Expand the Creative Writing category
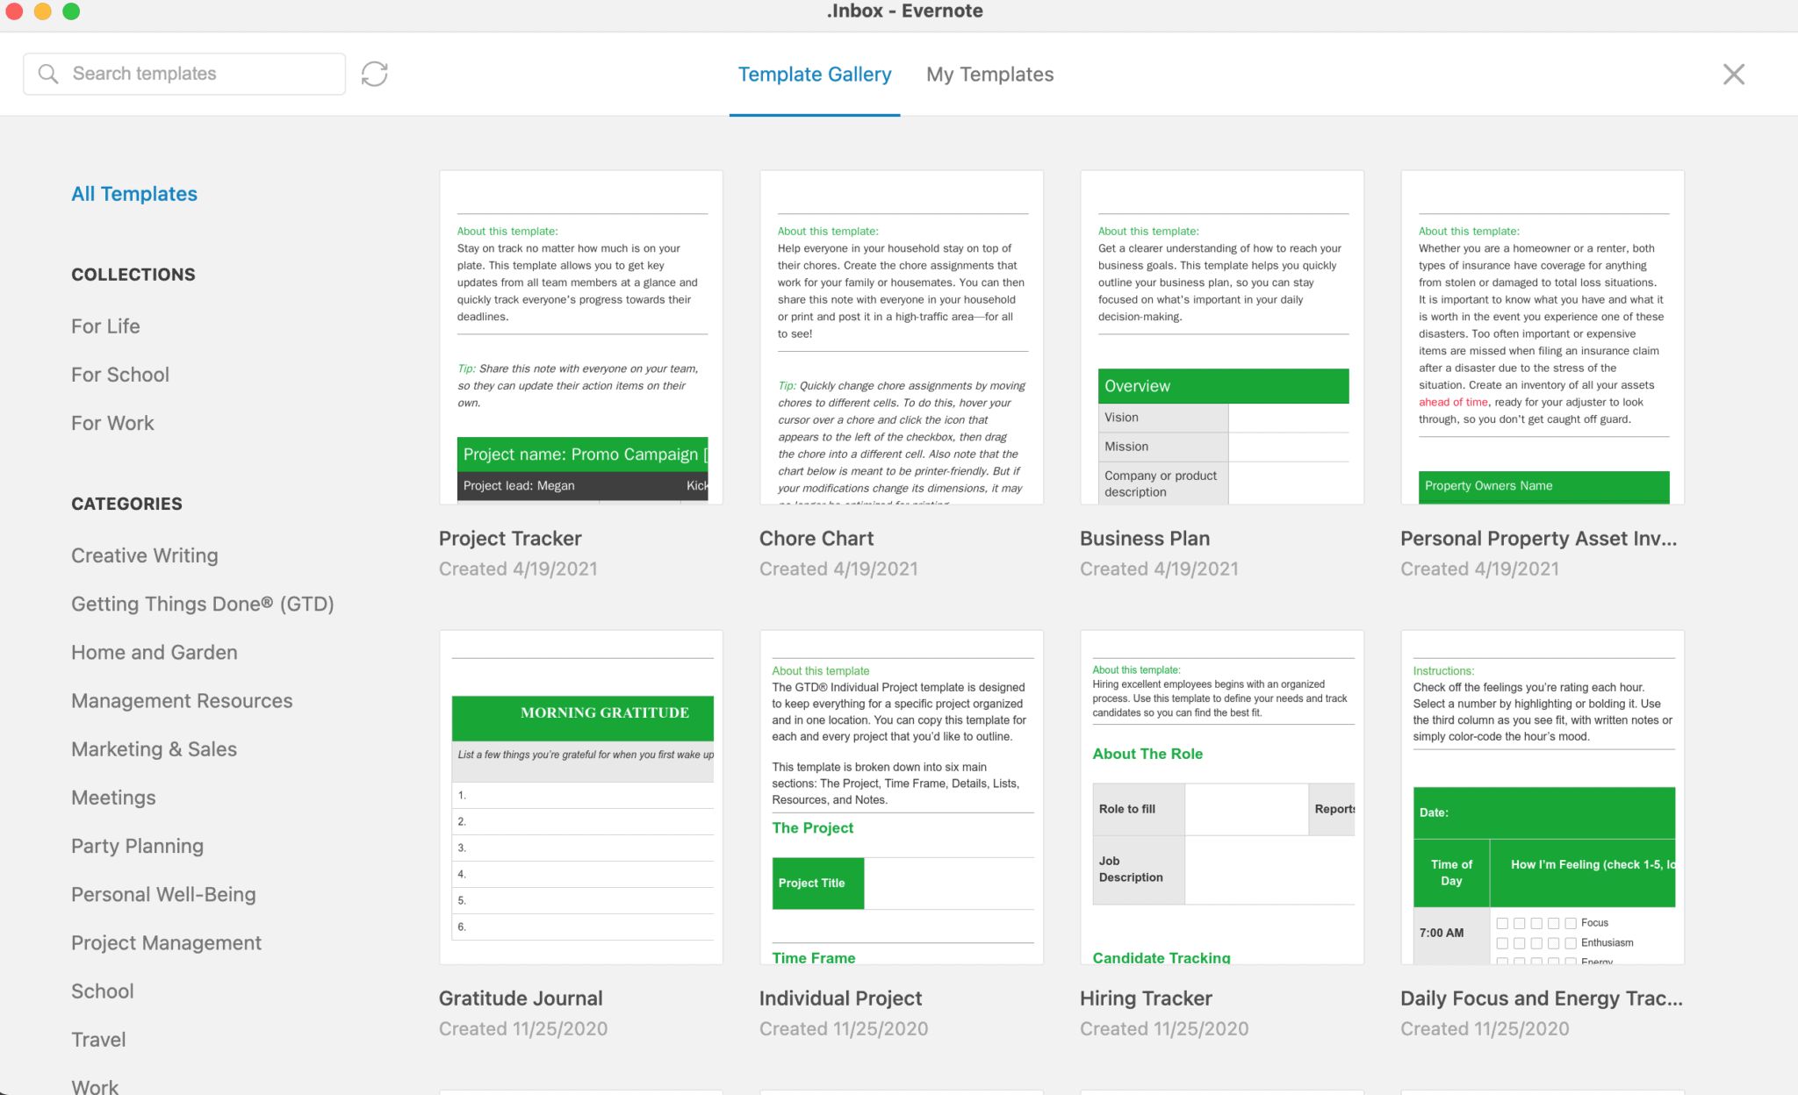The height and width of the screenshot is (1095, 1798). (x=145, y=555)
